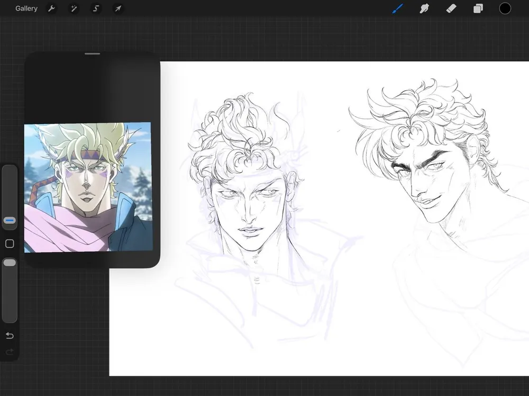Open the Gallery view
529x396 pixels.
(x=26, y=8)
